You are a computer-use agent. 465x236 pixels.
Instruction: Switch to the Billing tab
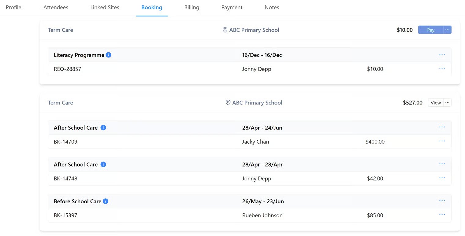(192, 7)
